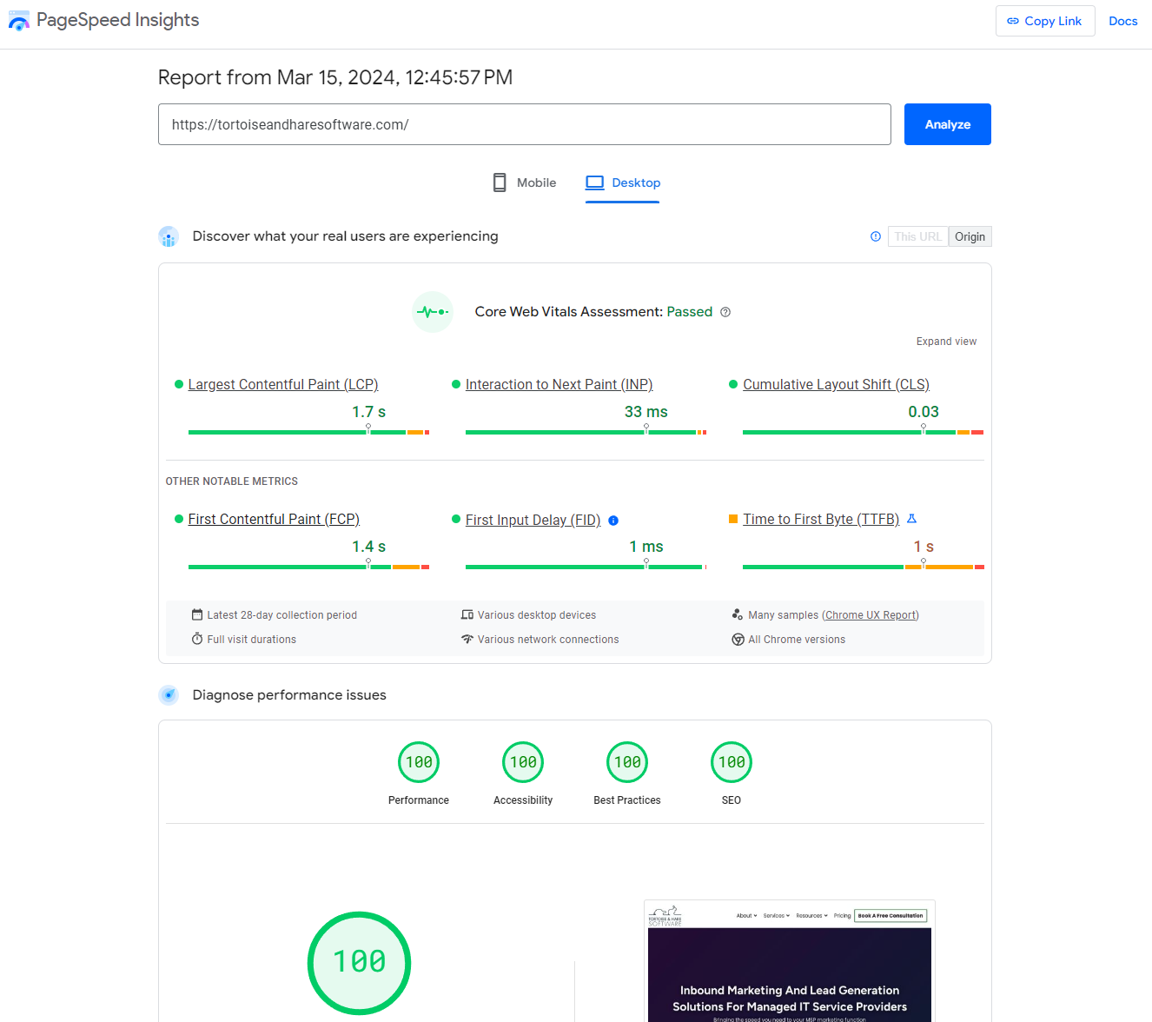Open the Docs link
Viewport: 1152px width, 1022px height.
coord(1122,21)
